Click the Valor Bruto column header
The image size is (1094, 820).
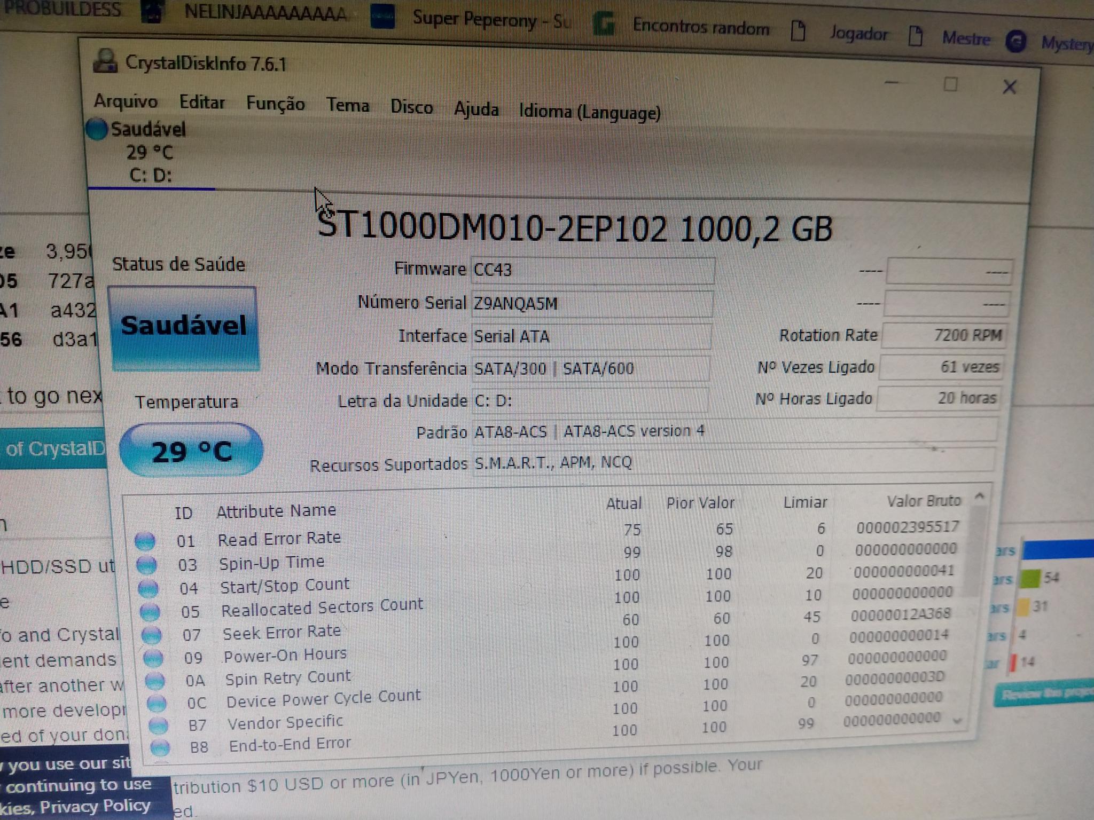pyautogui.click(x=924, y=501)
